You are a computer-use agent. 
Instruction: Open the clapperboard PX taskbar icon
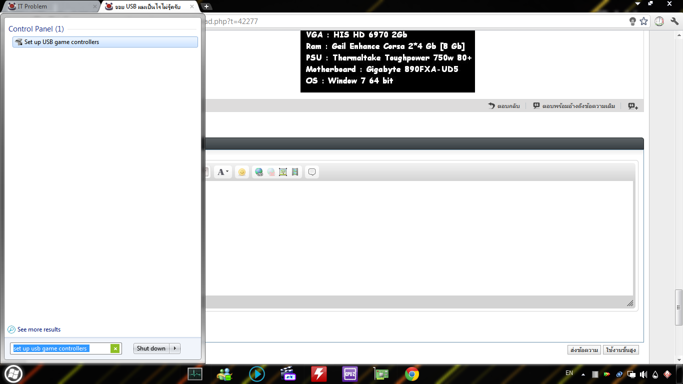(x=288, y=373)
